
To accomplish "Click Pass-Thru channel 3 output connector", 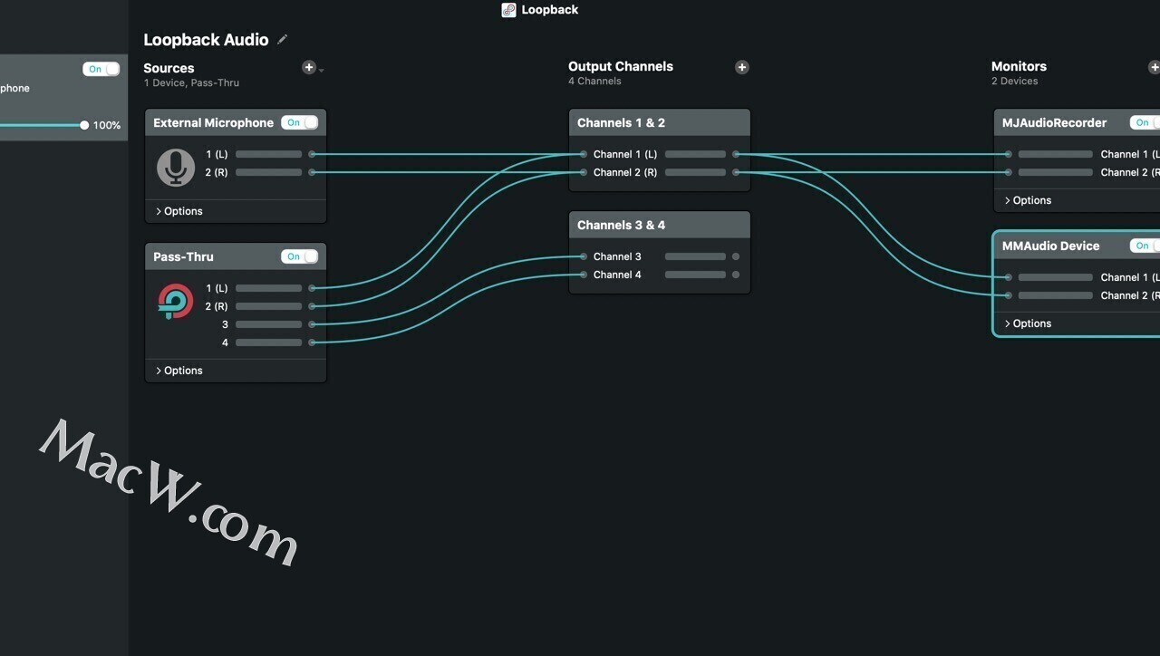I will (313, 324).
